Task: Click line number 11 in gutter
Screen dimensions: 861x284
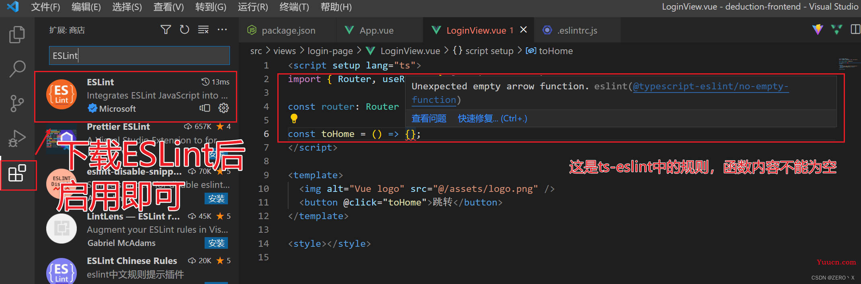Action: tap(263, 202)
